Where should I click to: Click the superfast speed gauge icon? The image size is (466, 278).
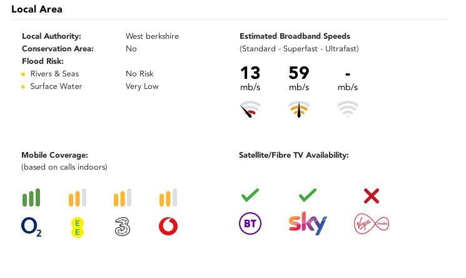299,110
